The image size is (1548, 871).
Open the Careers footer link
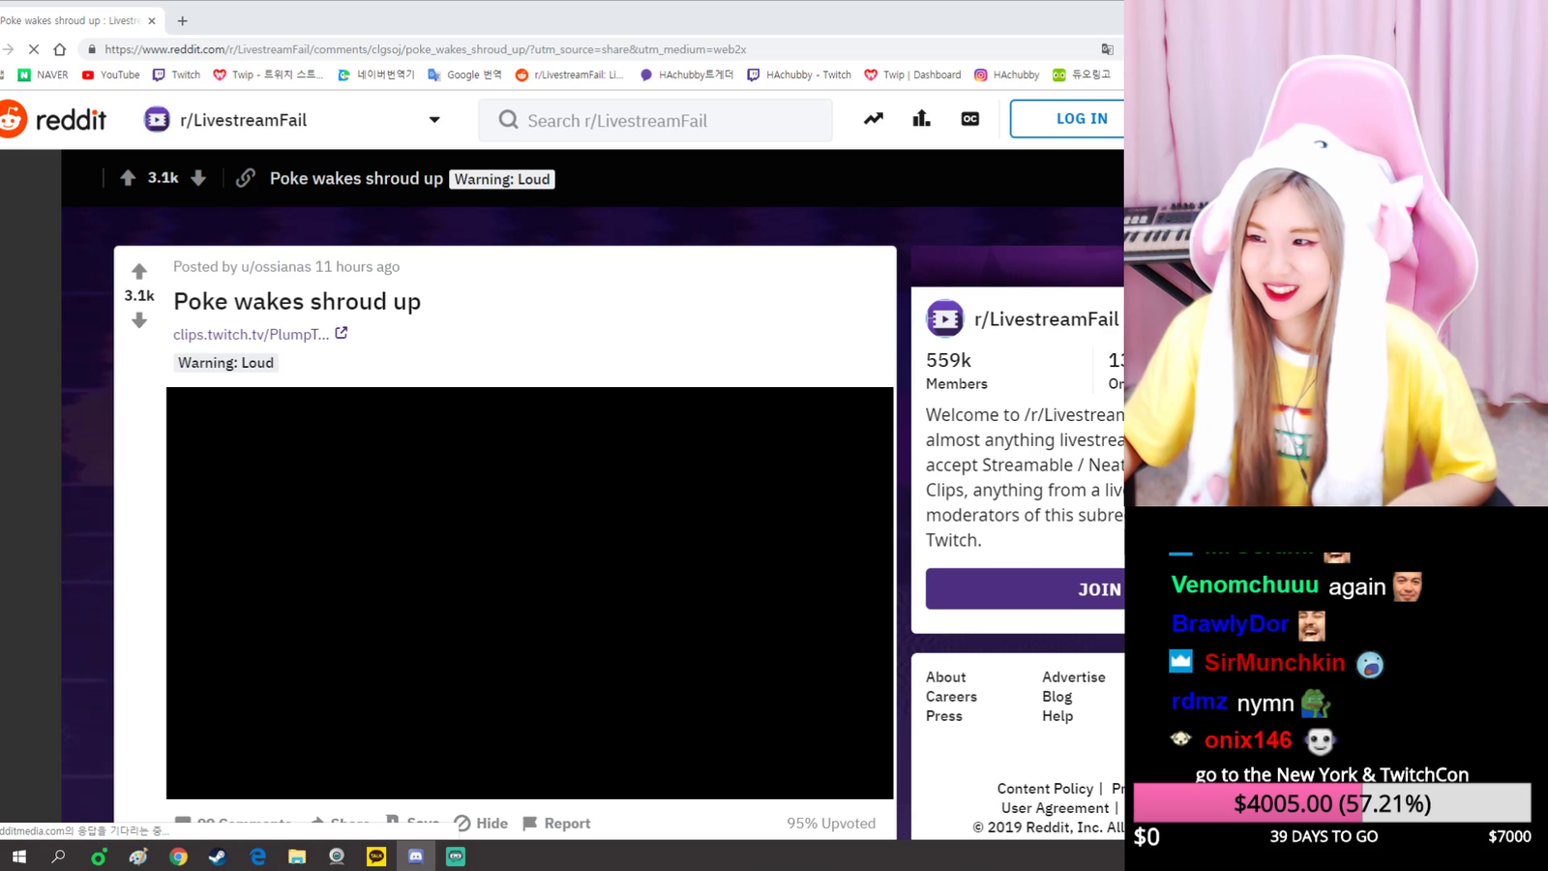(951, 697)
